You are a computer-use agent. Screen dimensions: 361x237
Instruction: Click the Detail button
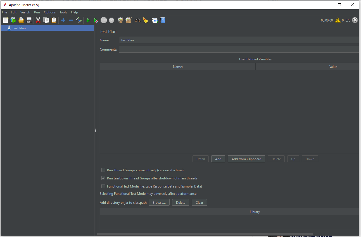pos(201,159)
